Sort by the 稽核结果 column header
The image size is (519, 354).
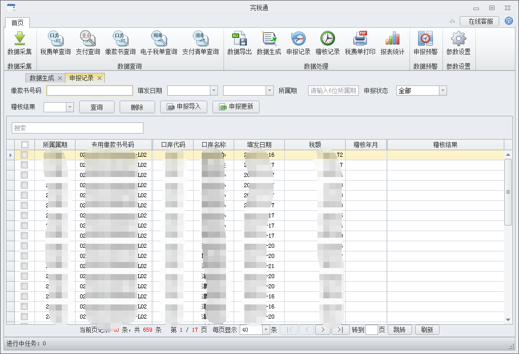click(x=446, y=145)
